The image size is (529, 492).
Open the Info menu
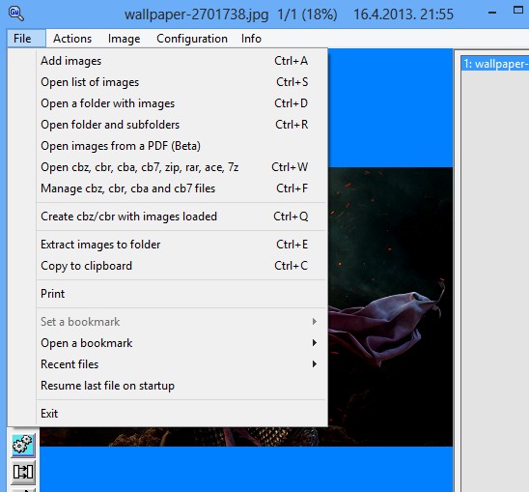pyautogui.click(x=251, y=39)
